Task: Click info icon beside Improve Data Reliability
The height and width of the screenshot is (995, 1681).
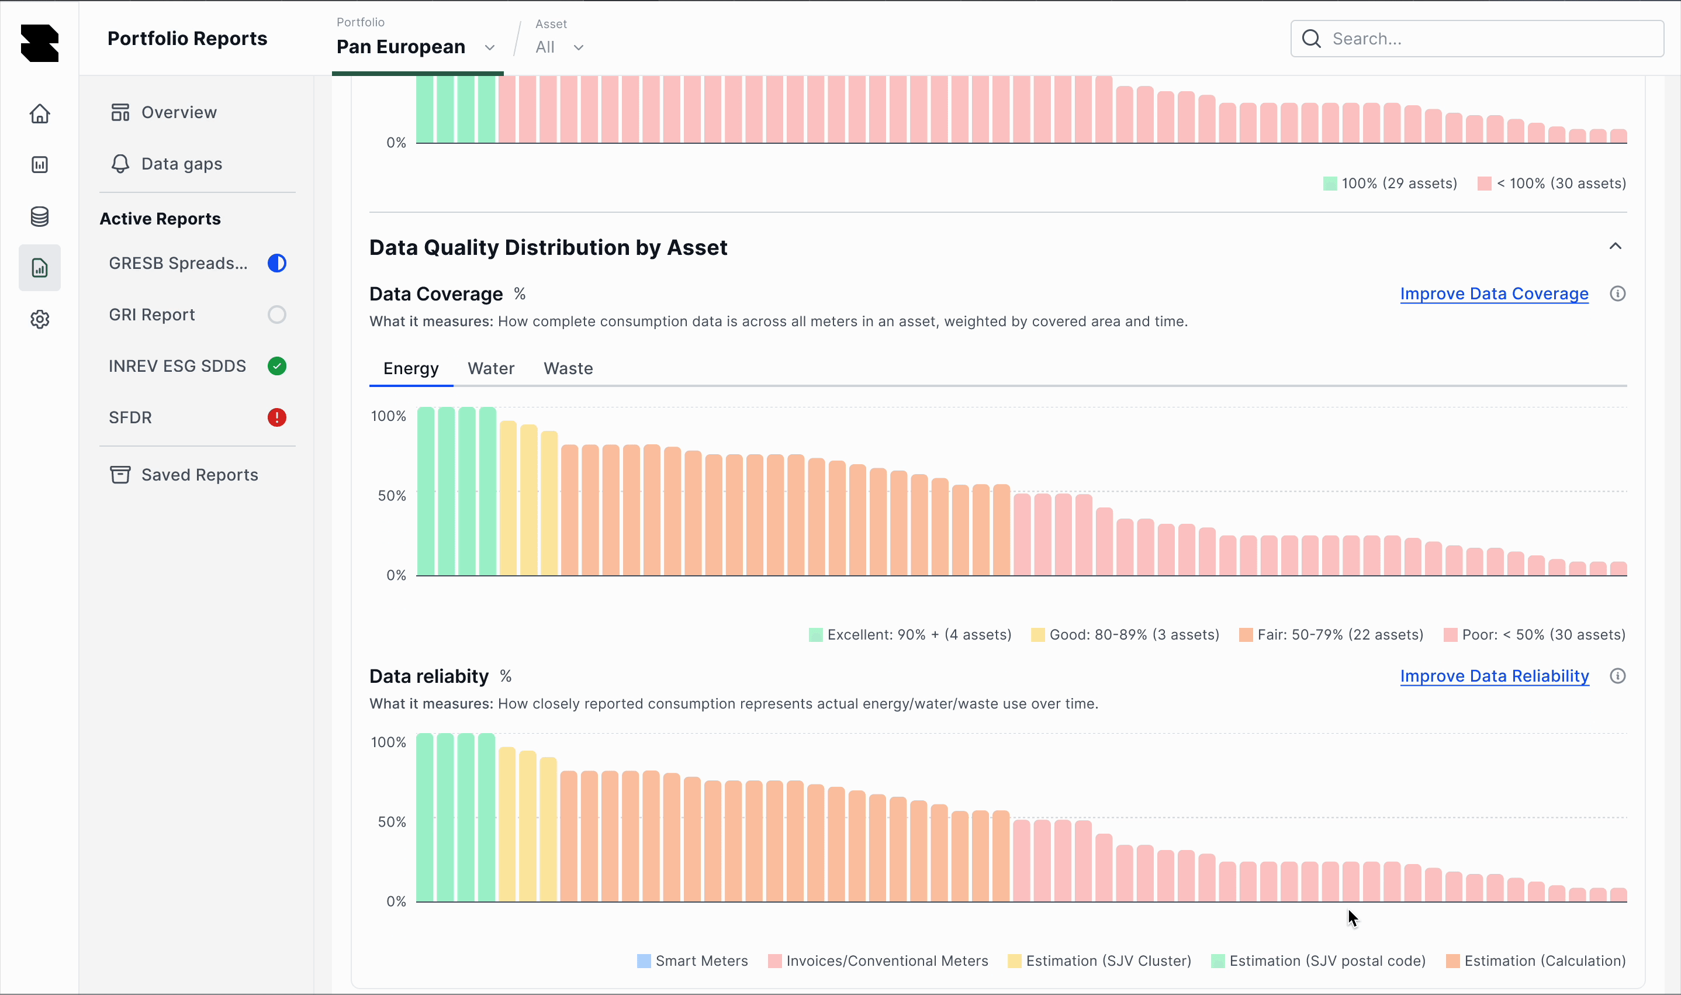Action: [1617, 676]
